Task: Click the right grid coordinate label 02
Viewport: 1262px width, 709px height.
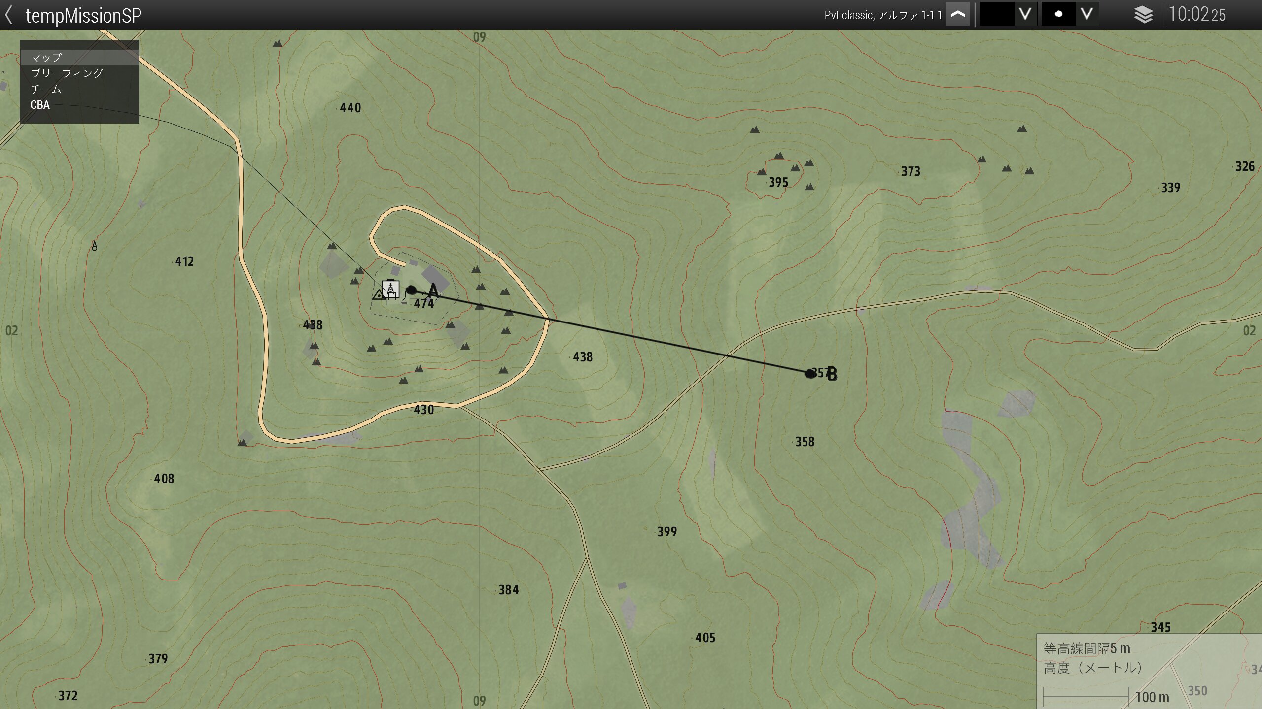Action: tap(1250, 330)
